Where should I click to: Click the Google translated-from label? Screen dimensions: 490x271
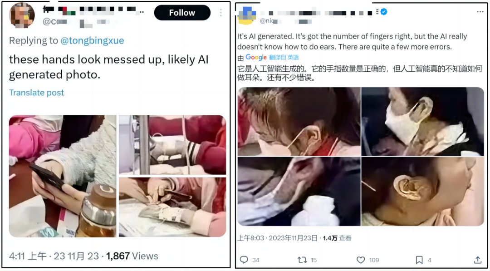268,57
